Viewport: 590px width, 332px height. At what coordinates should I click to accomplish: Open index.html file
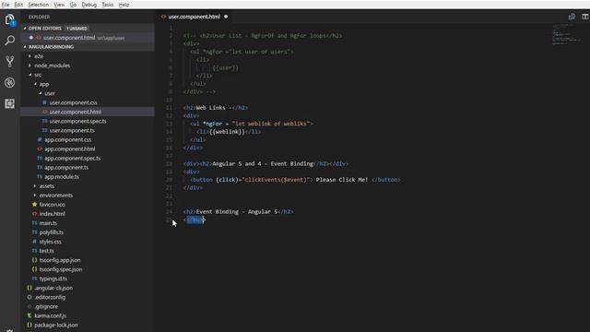click(x=52, y=214)
